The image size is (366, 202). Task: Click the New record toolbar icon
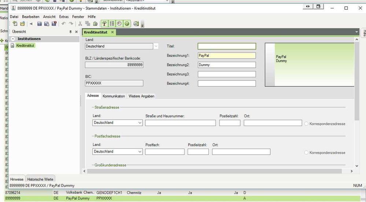(15, 23)
